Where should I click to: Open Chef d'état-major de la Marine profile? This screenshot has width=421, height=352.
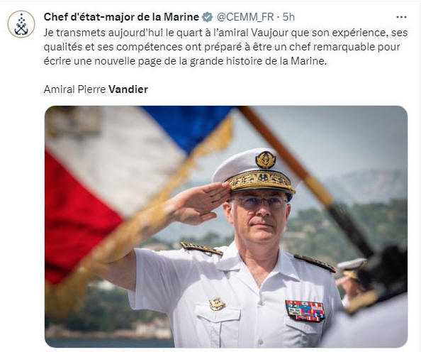[x=121, y=17]
